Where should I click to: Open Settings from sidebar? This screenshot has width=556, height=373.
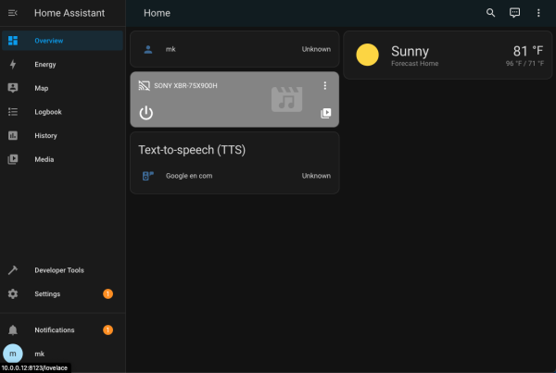[x=47, y=293]
